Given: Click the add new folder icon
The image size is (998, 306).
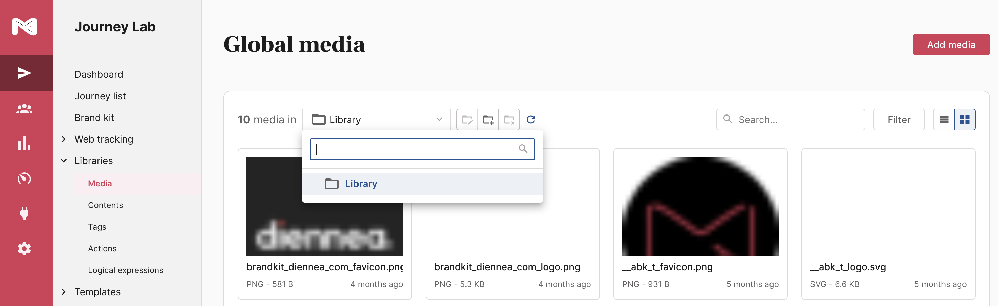Looking at the screenshot, I should [488, 120].
